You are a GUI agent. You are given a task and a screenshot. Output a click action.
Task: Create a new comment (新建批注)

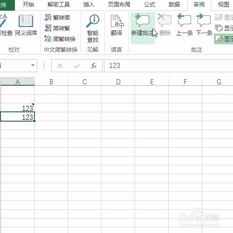click(x=143, y=28)
